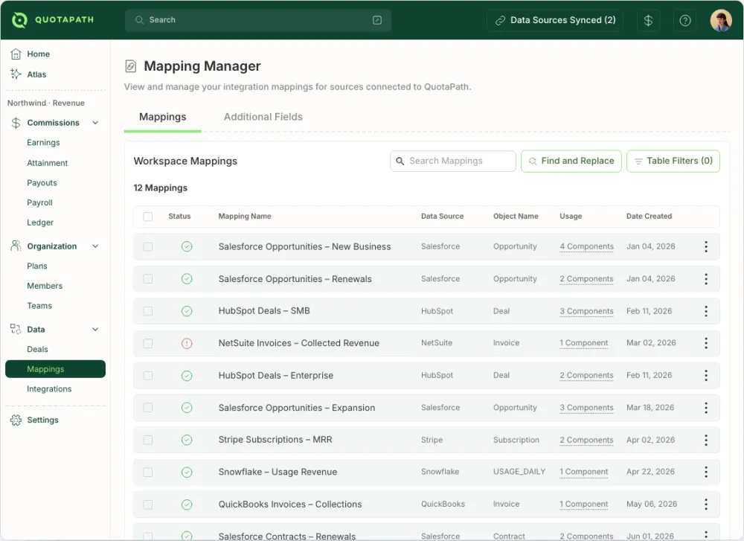Open Plans page

[x=37, y=266]
